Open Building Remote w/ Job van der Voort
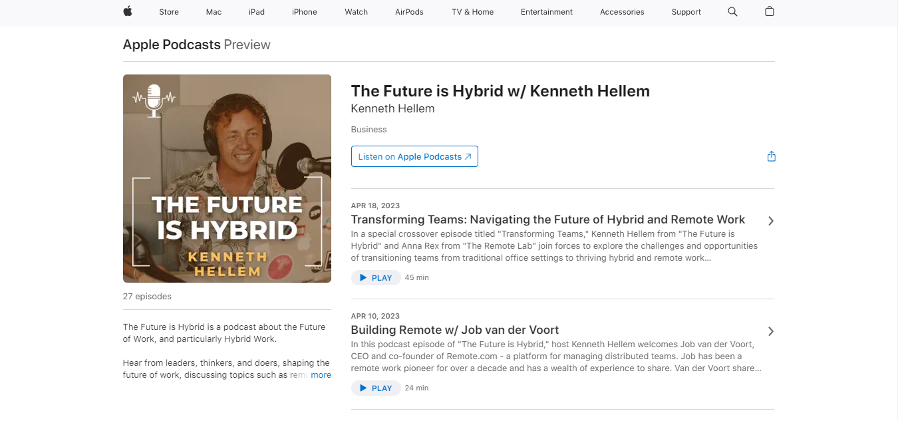The image size is (898, 421). 455,330
